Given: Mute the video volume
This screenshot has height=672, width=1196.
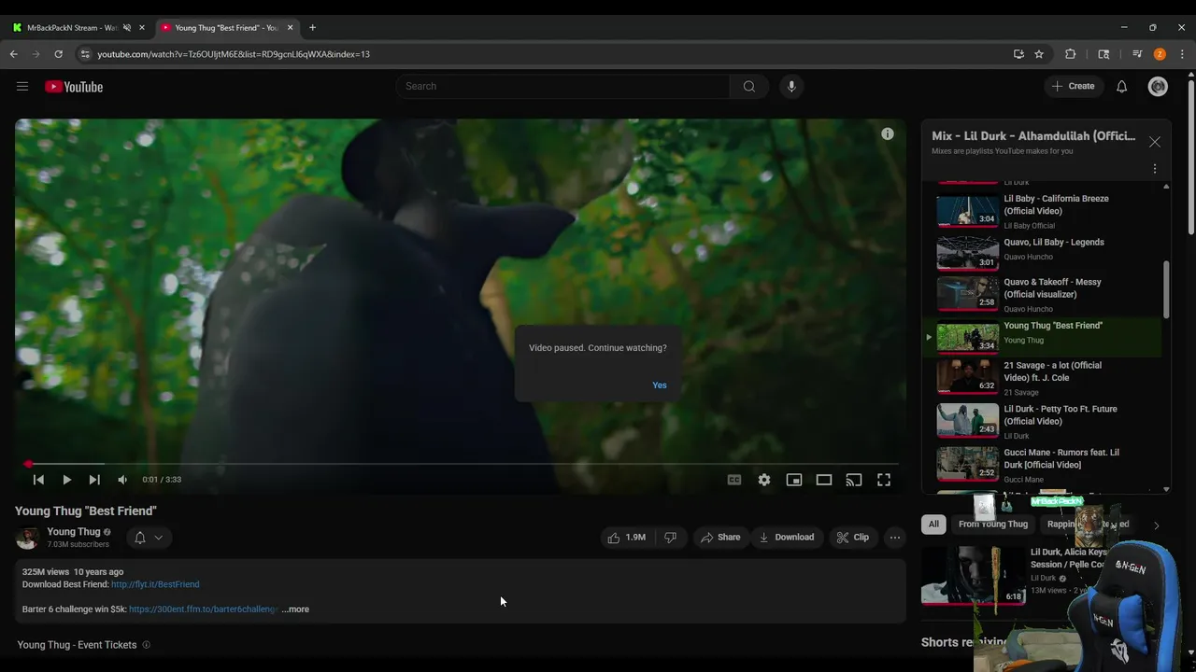Looking at the screenshot, I should tap(122, 480).
